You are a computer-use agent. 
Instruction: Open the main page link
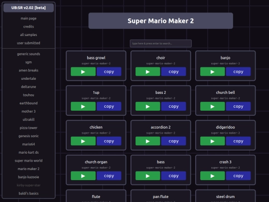28,18
